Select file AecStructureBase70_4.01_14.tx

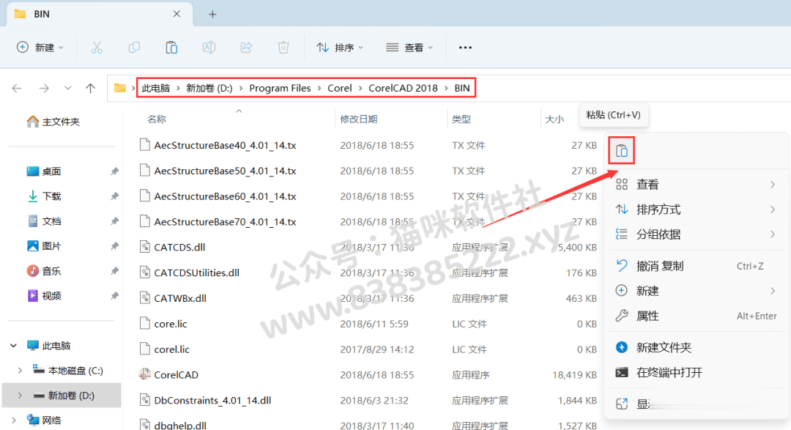point(225,222)
